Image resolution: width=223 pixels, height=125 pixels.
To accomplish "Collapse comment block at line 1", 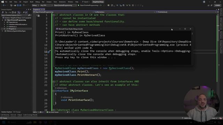I will pyautogui.click(x=54, y=15).
